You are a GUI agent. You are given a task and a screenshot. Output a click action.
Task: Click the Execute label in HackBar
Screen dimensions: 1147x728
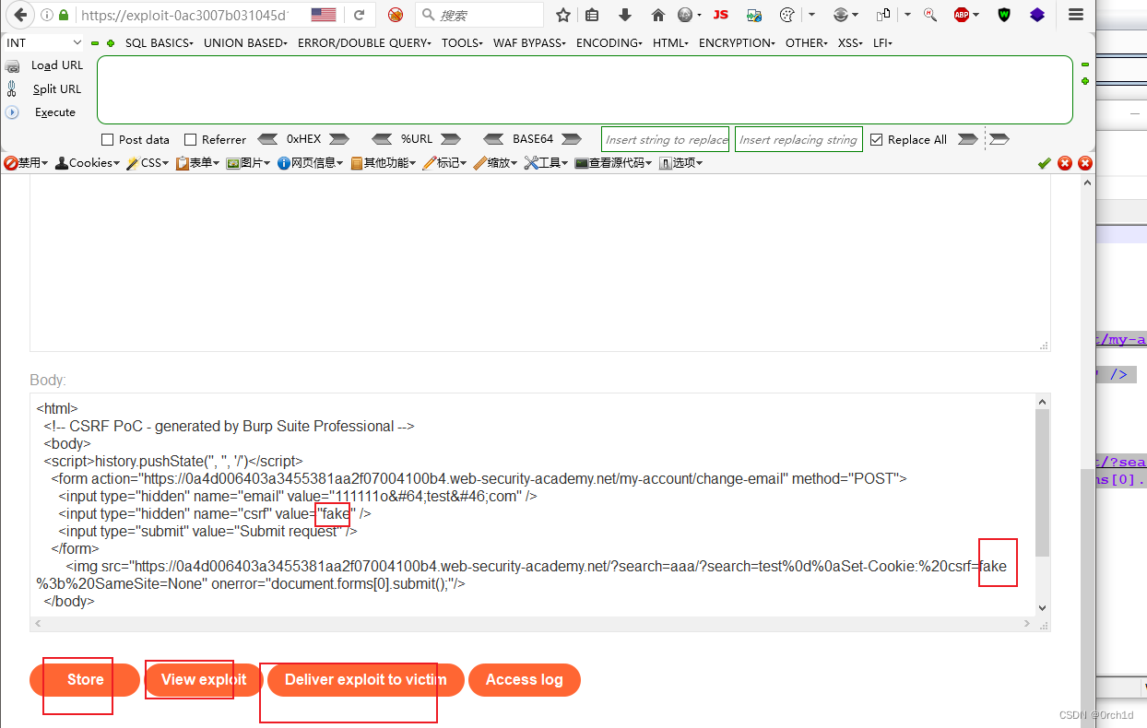point(55,112)
